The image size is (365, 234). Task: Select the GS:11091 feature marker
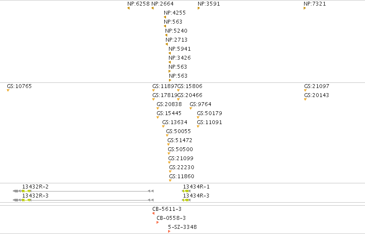pyautogui.click(x=198, y=127)
